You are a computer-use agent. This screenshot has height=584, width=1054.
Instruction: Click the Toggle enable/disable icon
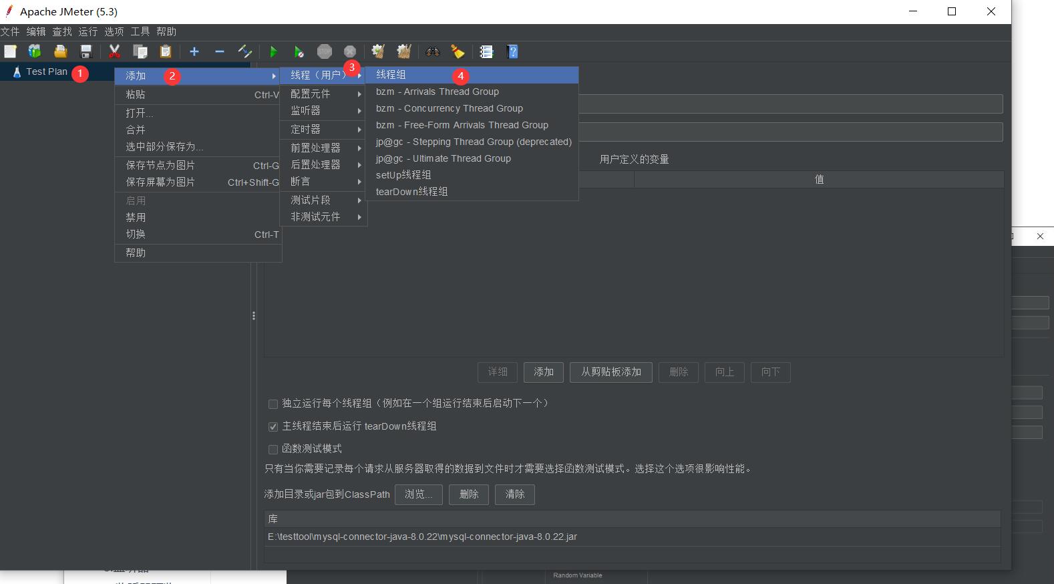[245, 51]
